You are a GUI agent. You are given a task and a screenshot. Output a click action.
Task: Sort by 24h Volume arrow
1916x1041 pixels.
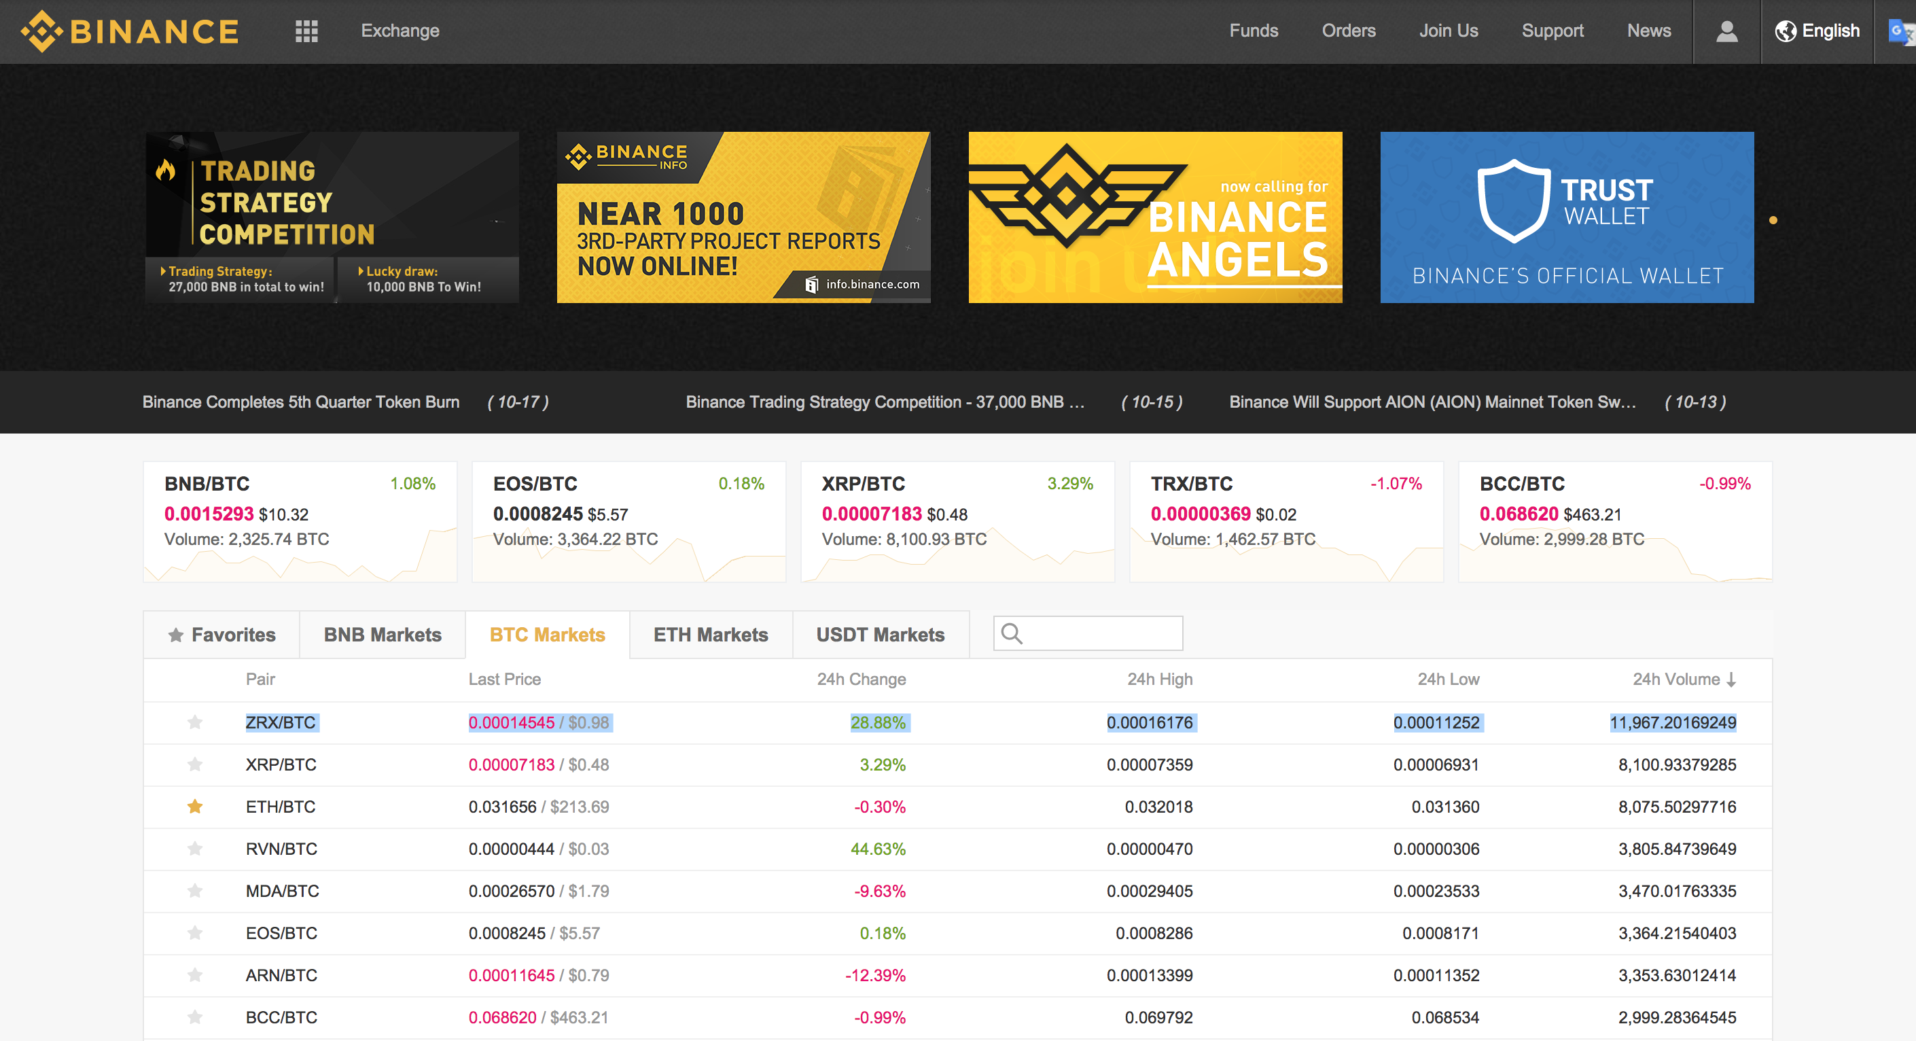[1732, 680]
